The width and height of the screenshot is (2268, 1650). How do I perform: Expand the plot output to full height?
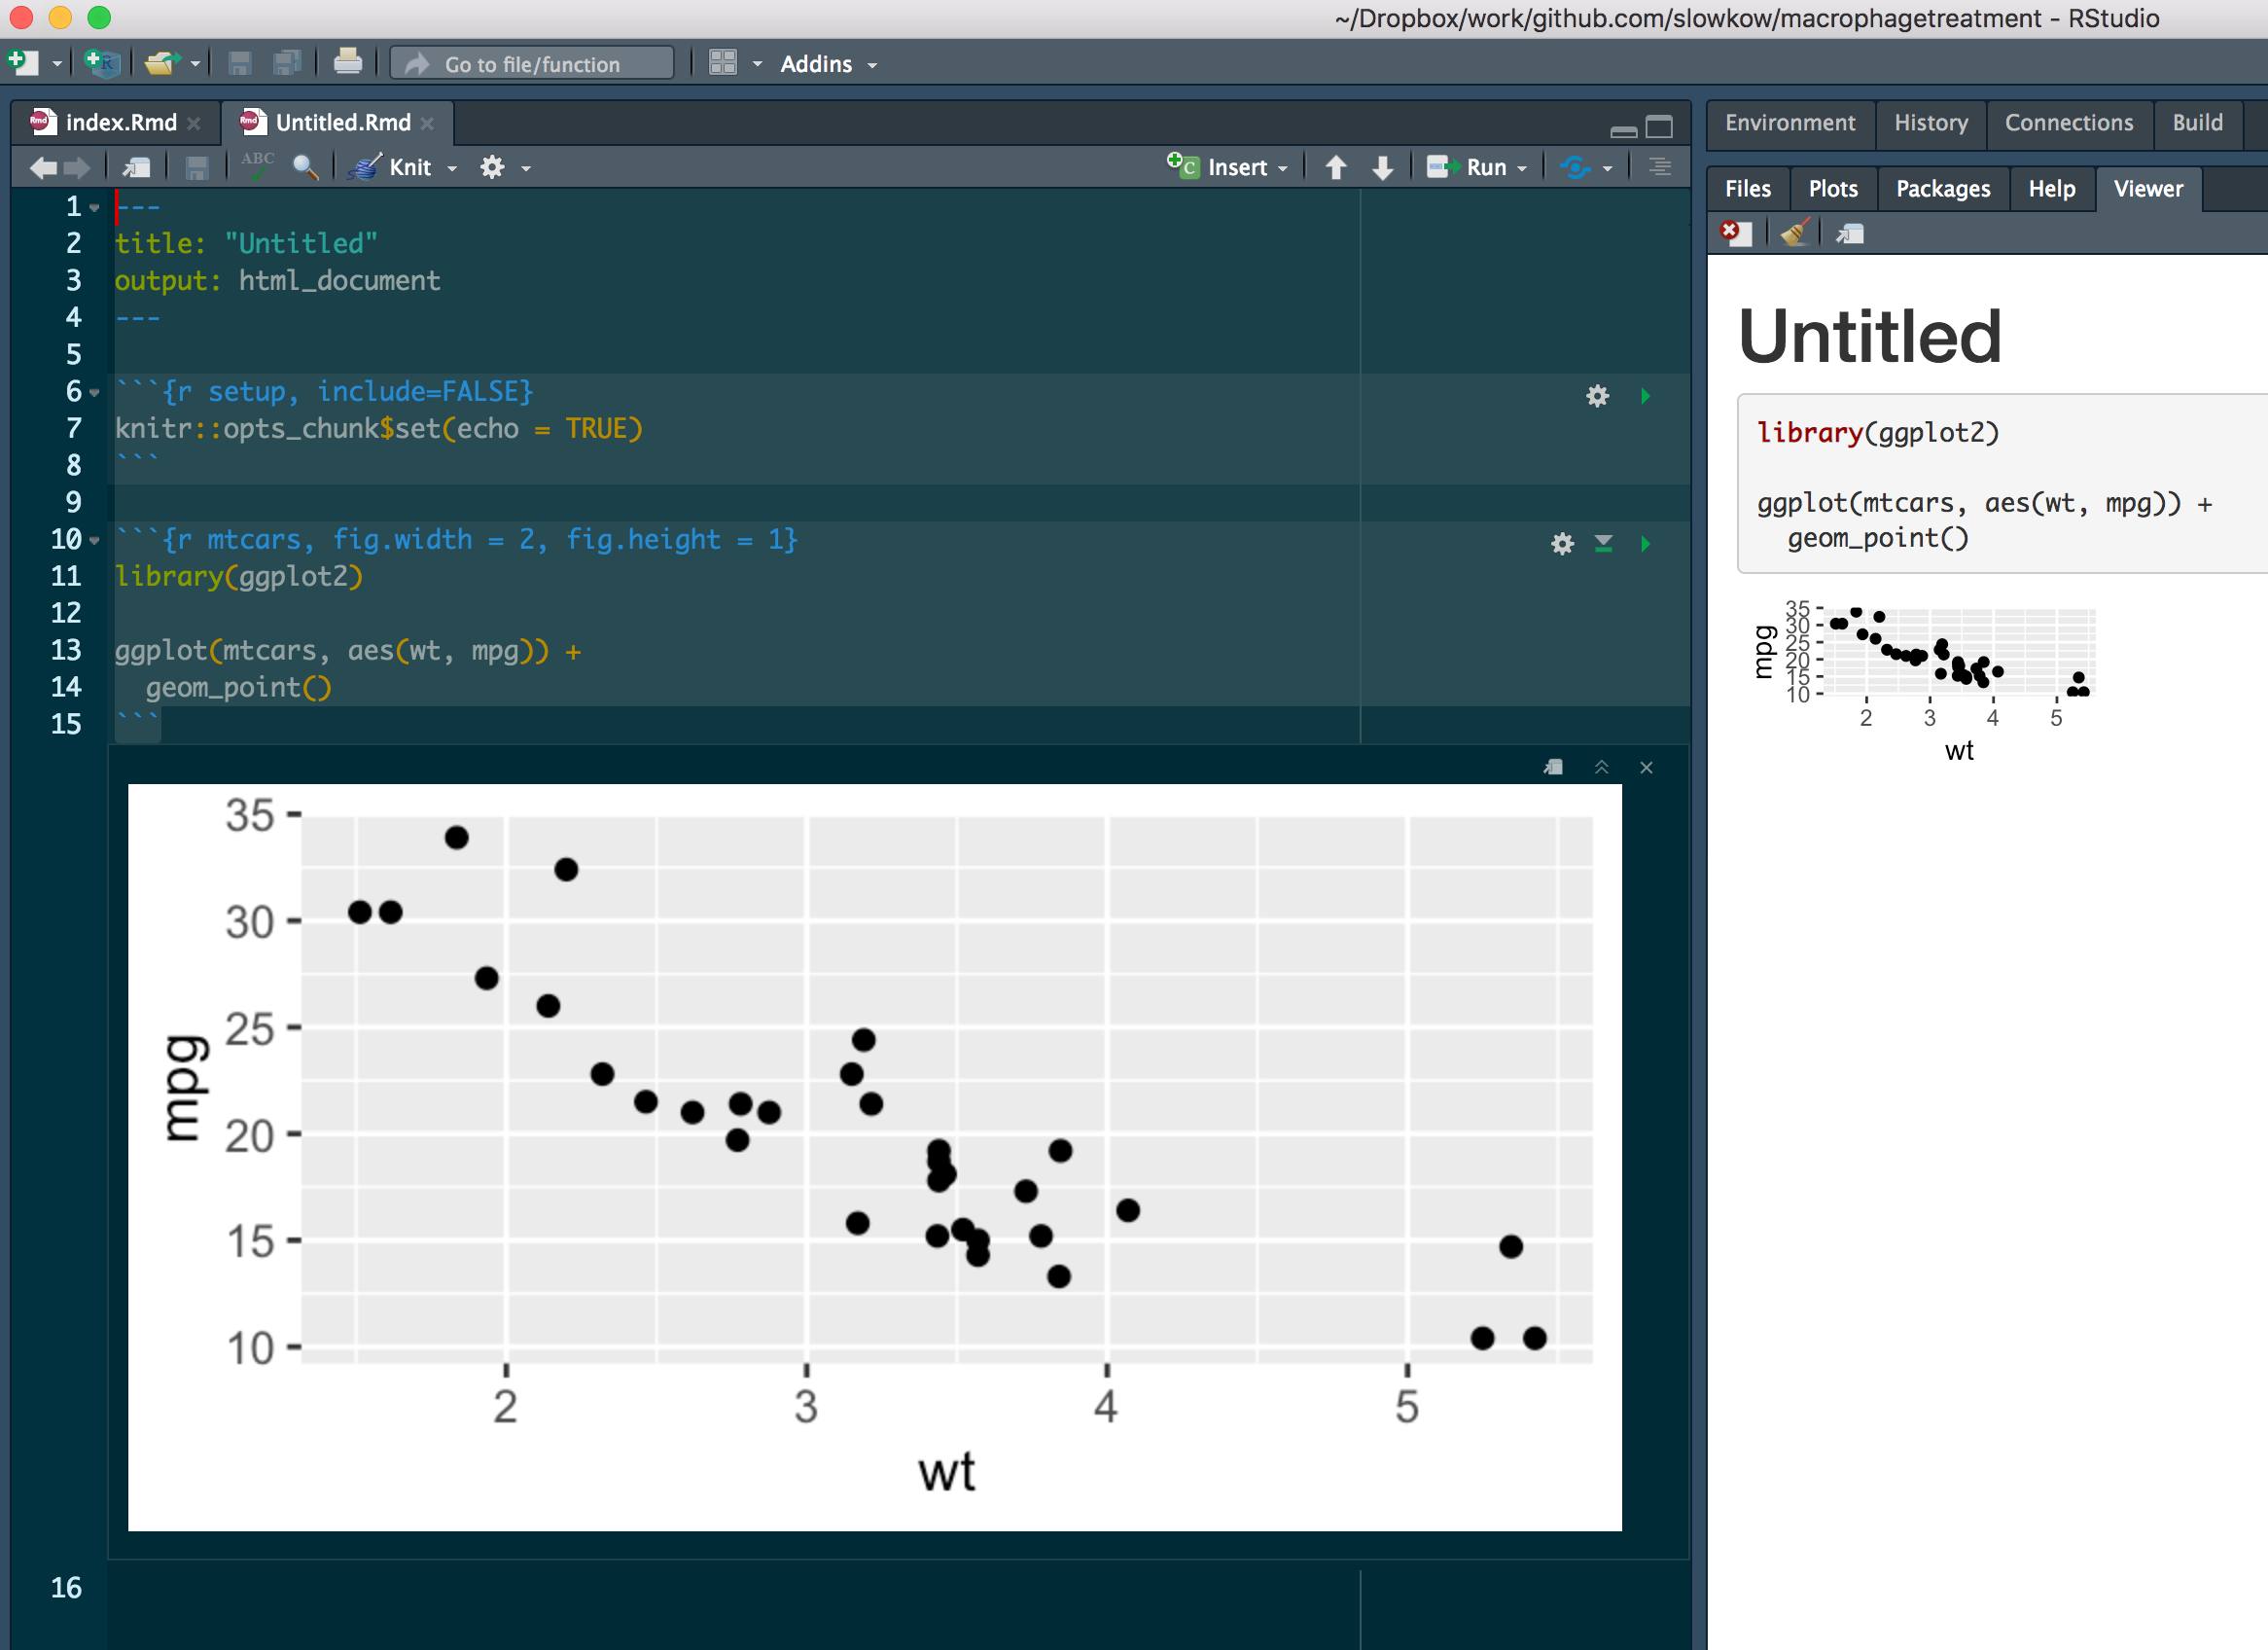[1602, 768]
